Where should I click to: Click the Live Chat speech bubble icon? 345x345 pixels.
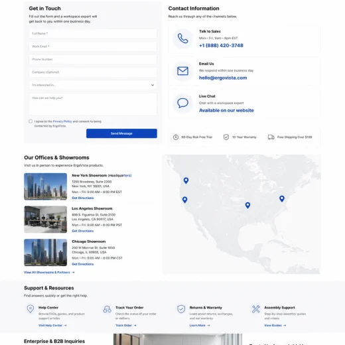point(182,103)
